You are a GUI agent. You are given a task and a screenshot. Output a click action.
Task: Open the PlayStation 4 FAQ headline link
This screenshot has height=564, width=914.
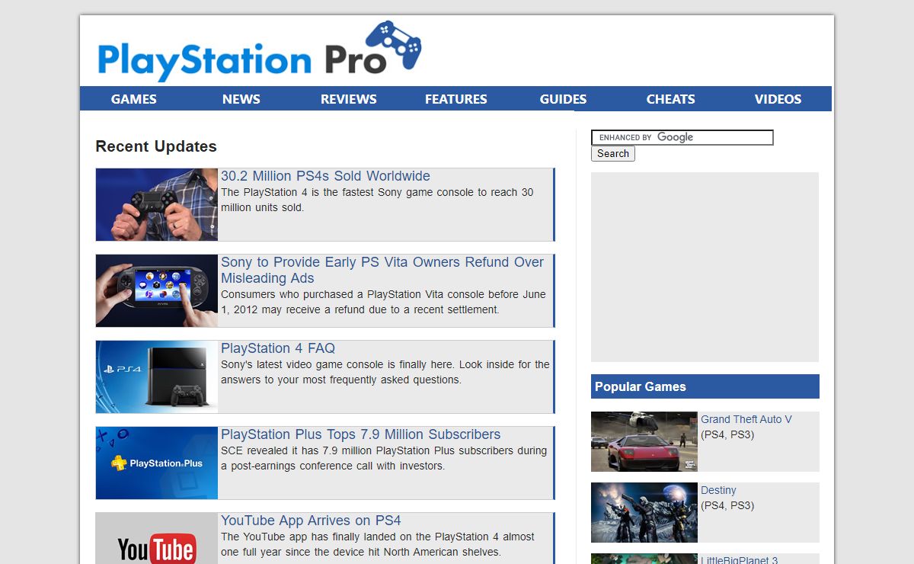pos(278,348)
